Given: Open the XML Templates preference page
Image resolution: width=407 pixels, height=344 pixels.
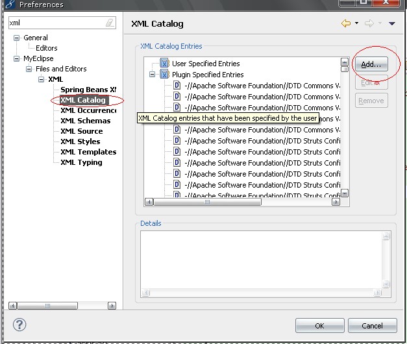Looking at the screenshot, I should point(88,152).
